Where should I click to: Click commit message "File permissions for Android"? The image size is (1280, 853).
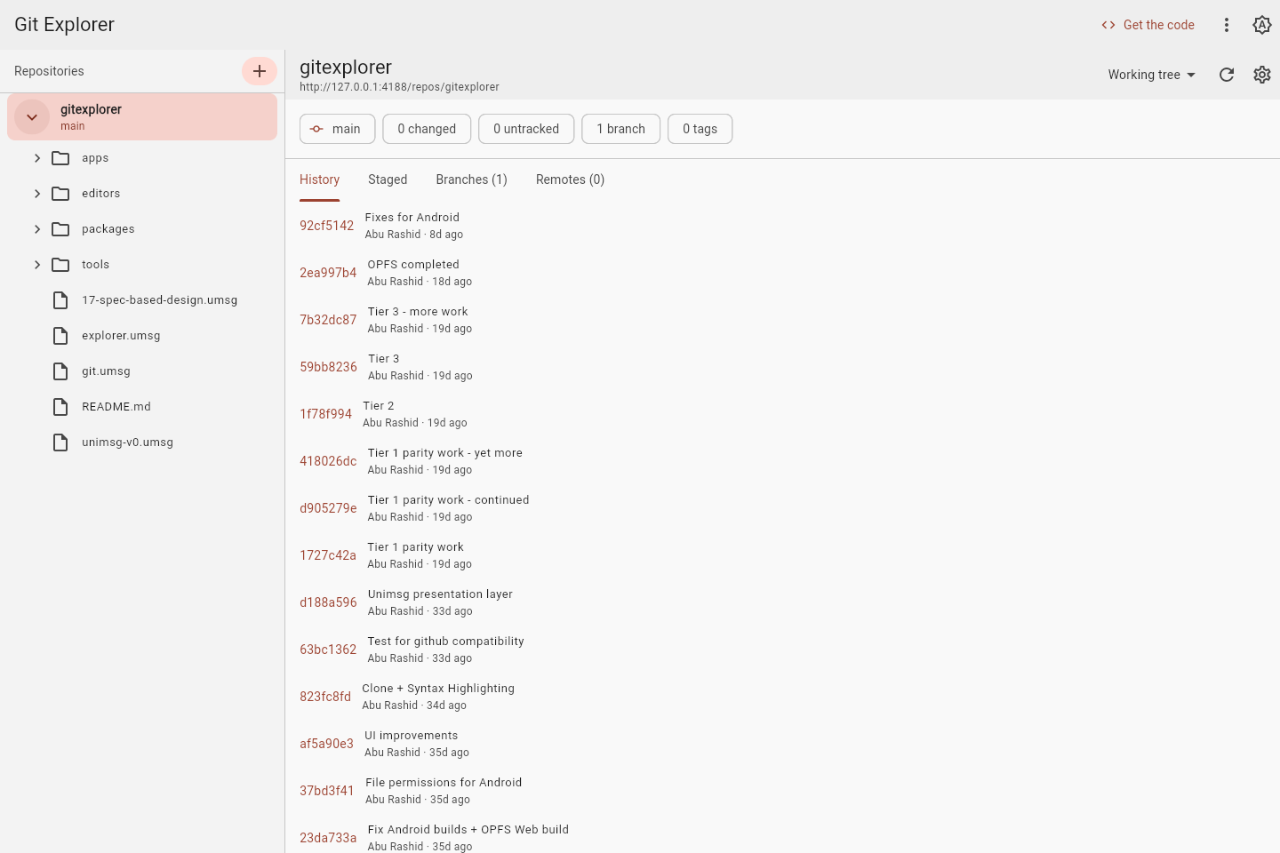coord(444,783)
